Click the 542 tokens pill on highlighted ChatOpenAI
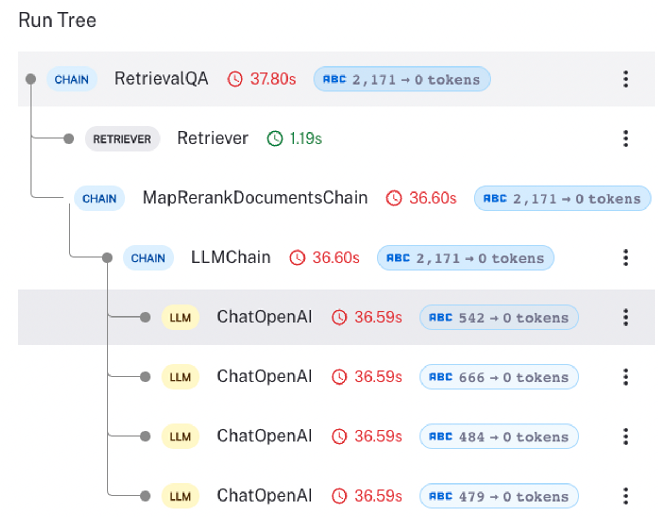 click(x=499, y=317)
